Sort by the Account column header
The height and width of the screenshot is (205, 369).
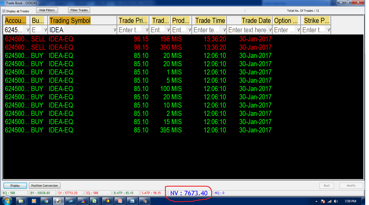pyautogui.click(x=17, y=21)
